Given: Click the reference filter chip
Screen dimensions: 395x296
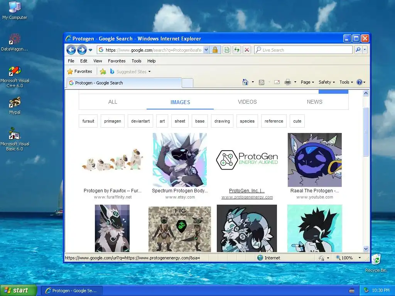Looking at the screenshot, I should point(274,121).
